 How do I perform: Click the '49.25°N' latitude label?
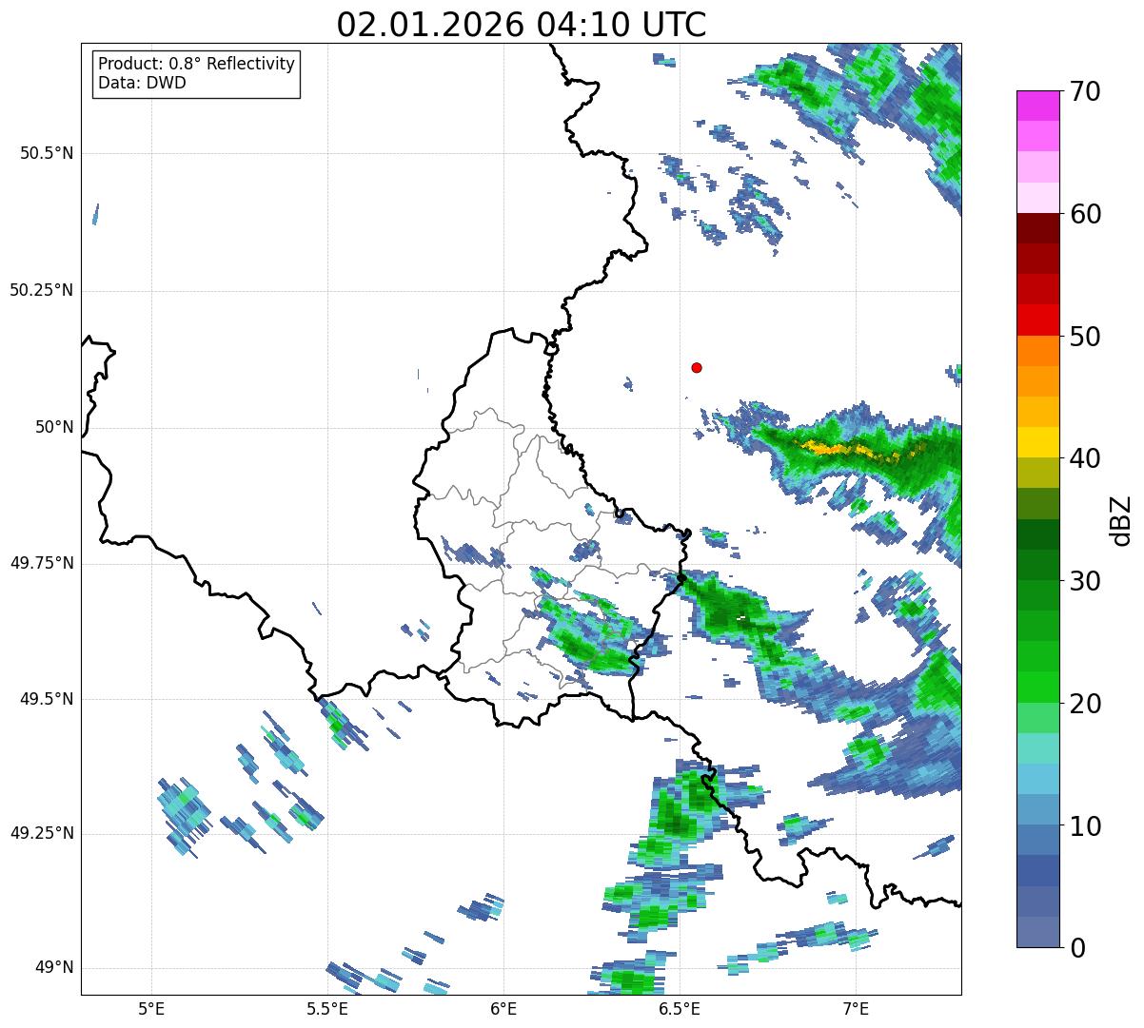42,834
